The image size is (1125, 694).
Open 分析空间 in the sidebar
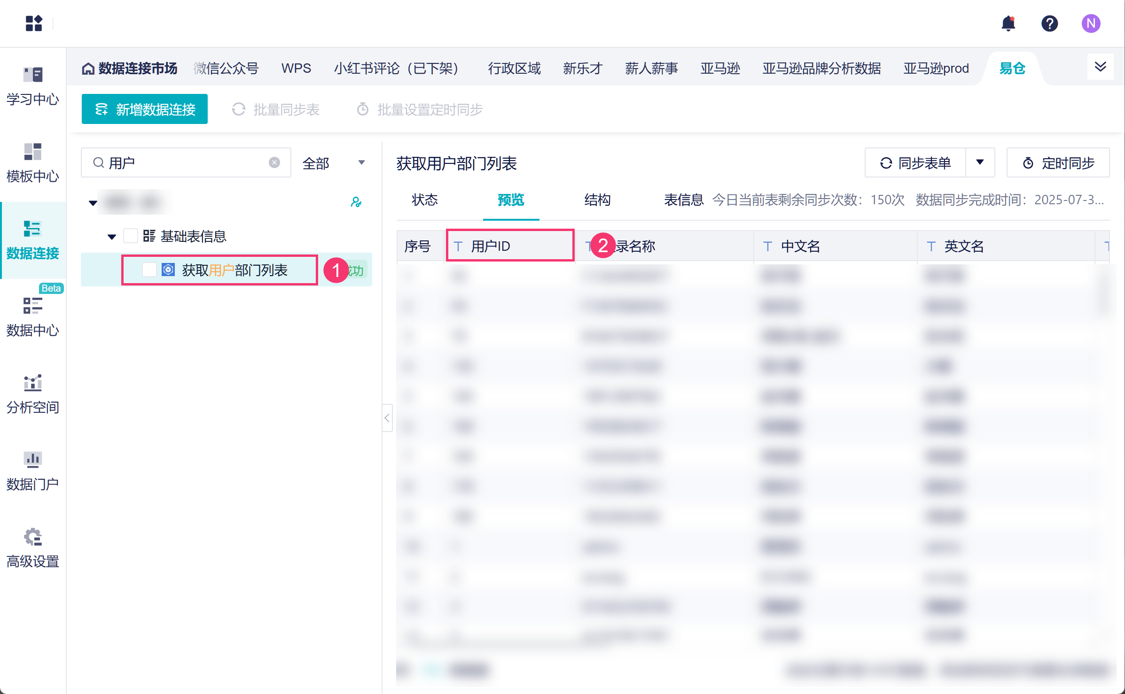coord(33,394)
